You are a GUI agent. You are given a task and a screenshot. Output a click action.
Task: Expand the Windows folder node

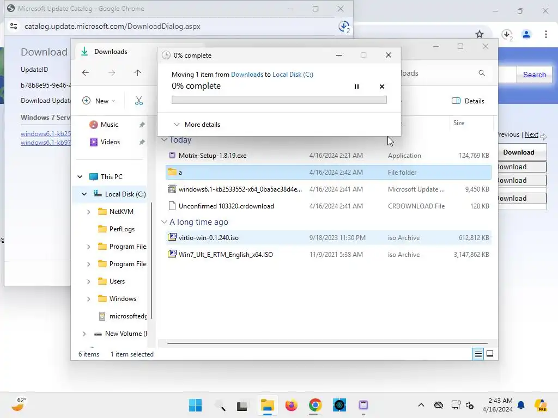[89, 299]
